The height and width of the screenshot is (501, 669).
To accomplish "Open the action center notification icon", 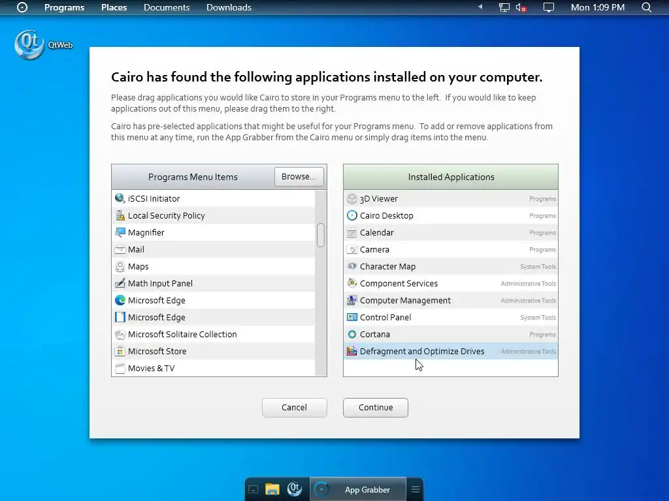I will click(549, 7).
